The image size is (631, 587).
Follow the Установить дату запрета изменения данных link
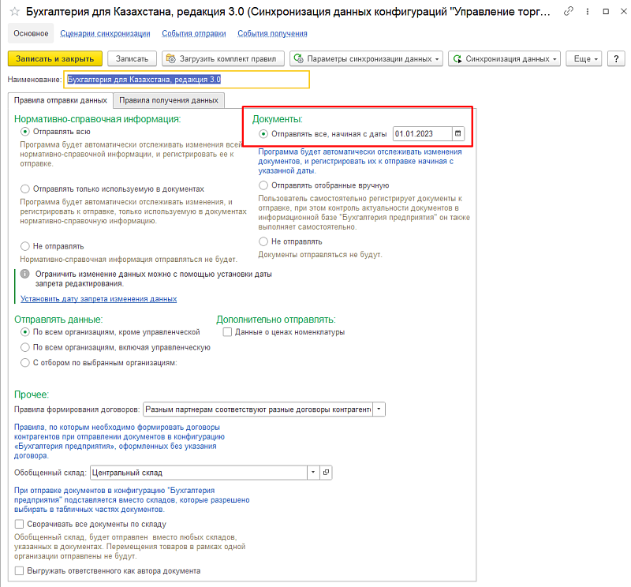point(99,299)
